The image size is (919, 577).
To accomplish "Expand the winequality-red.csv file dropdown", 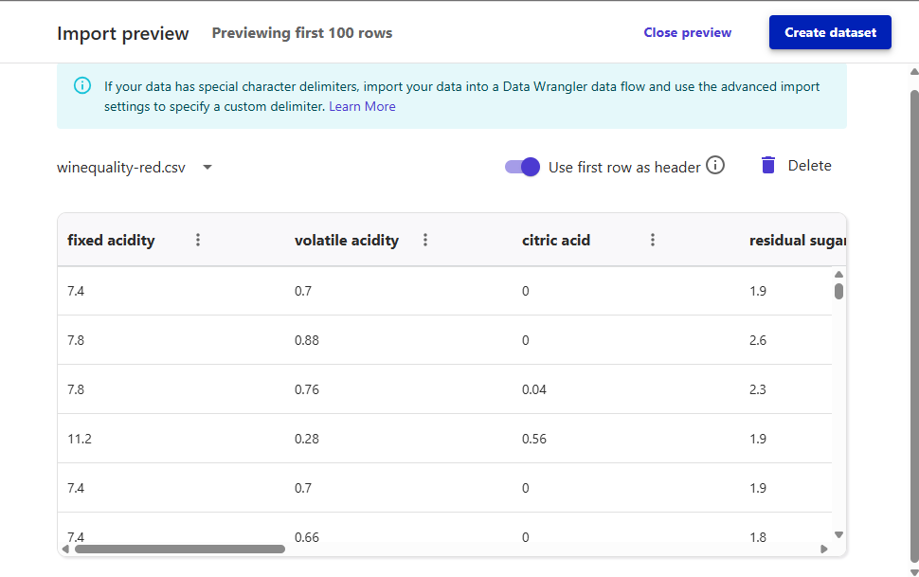I will (x=207, y=168).
